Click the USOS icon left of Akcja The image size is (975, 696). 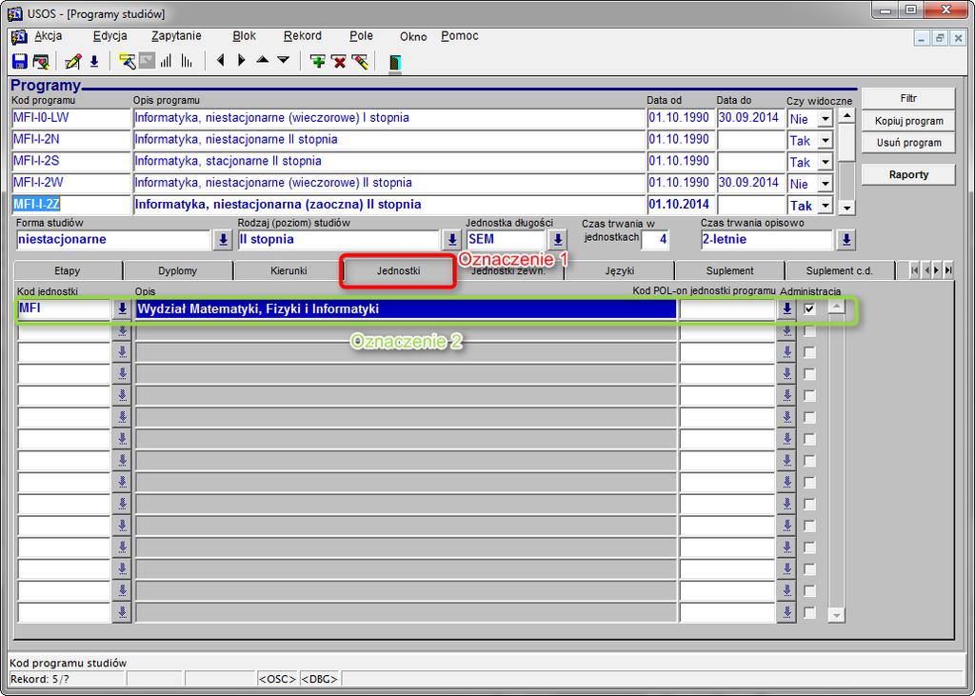[19, 37]
